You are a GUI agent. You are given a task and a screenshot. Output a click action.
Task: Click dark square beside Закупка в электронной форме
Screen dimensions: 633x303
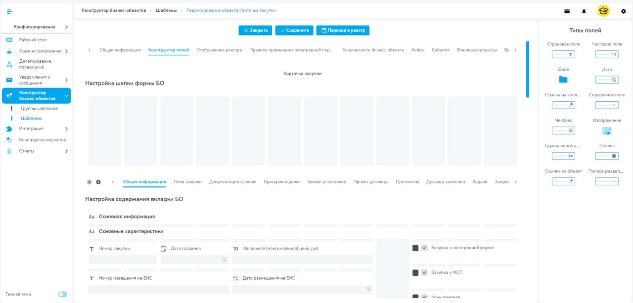tap(415, 248)
